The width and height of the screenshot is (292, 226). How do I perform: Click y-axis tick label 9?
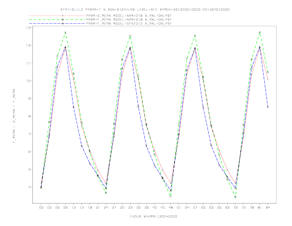point(29,99)
